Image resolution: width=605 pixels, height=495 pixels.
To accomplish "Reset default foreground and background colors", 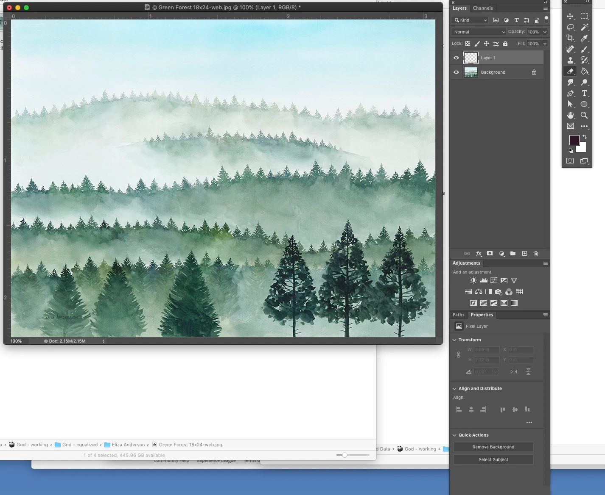I will click(x=571, y=150).
